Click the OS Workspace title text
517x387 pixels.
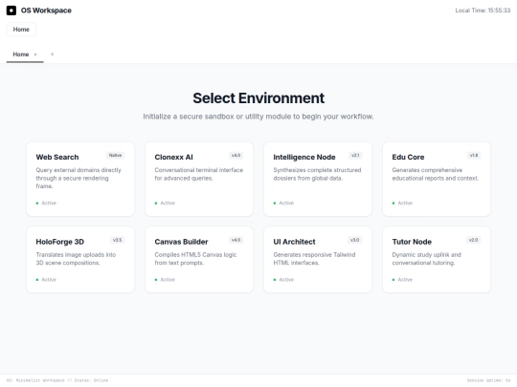[46, 11]
